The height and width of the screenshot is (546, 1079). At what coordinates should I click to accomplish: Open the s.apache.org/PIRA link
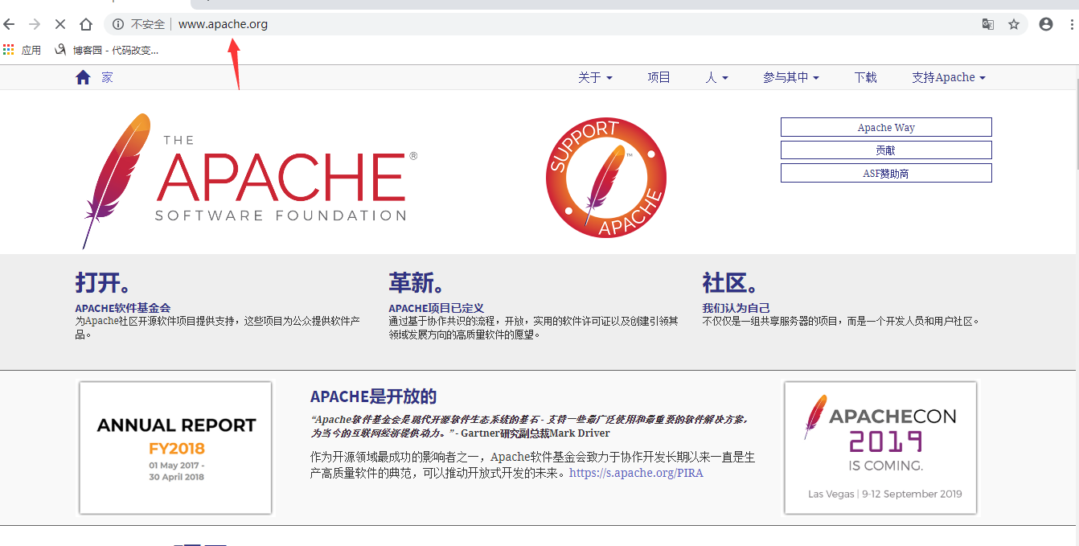(636, 473)
